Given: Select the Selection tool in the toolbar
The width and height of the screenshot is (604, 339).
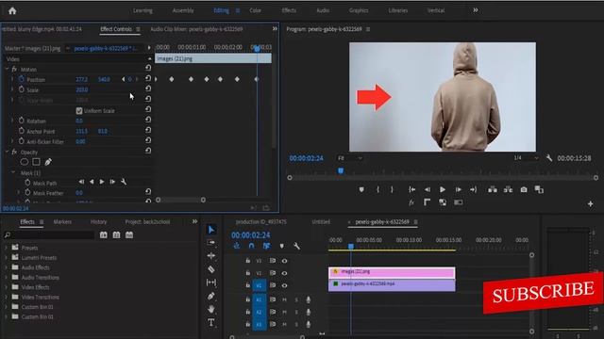Looking at the screenshot, I should coord(211,230).
